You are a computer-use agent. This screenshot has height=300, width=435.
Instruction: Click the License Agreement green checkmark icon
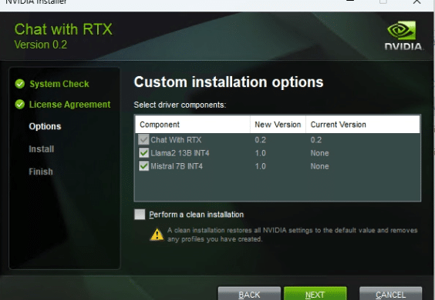tap(20, 105)
